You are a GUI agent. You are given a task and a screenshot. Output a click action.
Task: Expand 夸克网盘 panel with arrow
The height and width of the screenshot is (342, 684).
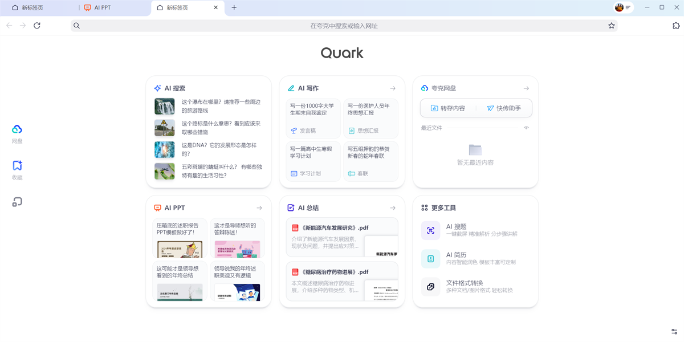pyautogui.click(x=526, y=88)
